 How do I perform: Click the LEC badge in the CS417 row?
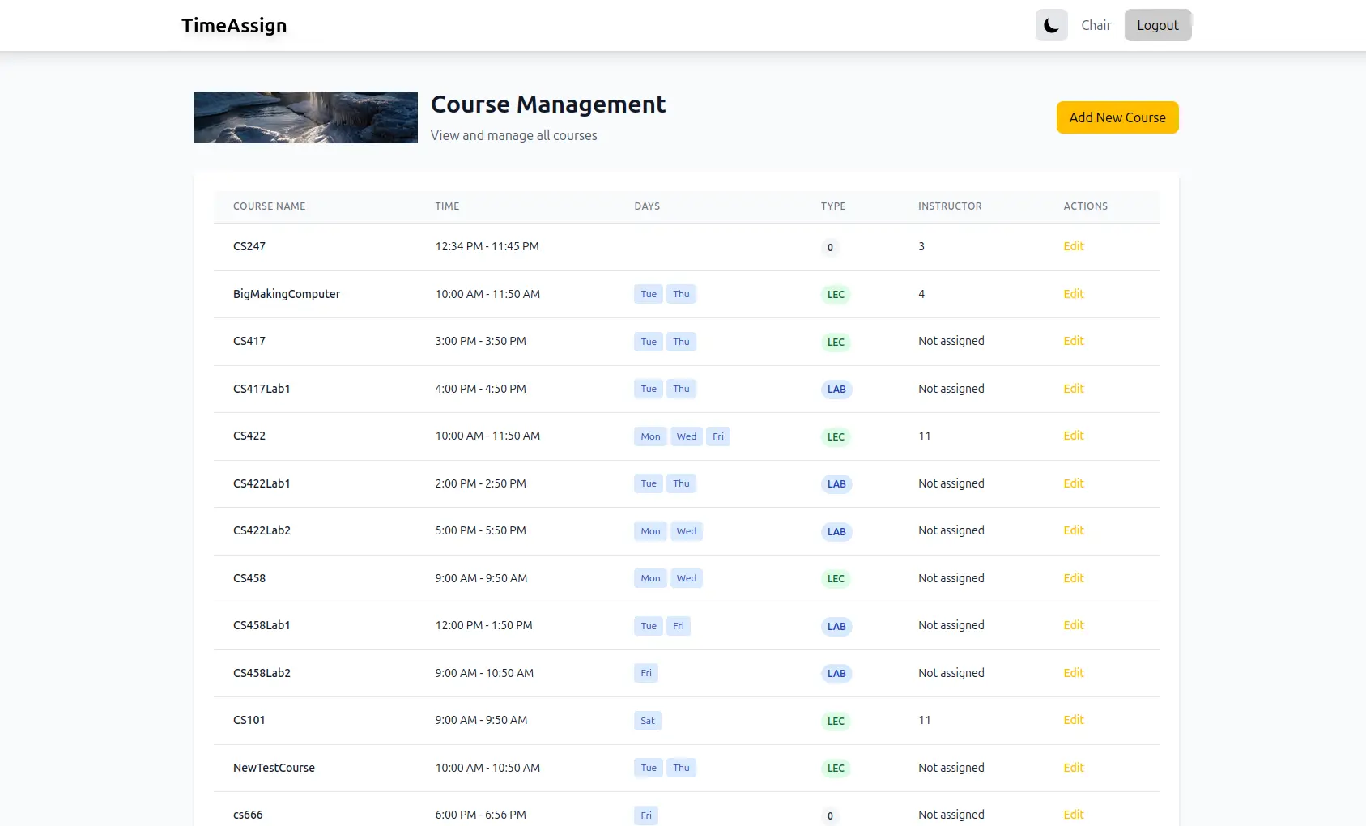(836, 342)
